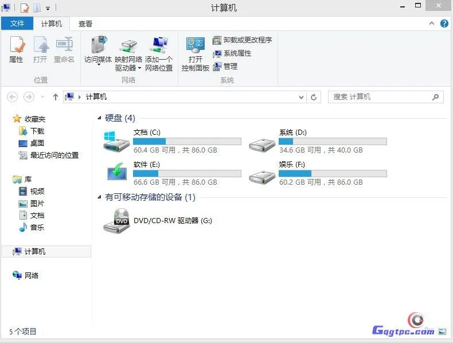
Task: Collapse the Hard disks (硬盘) group
Action: coord(99,118)
